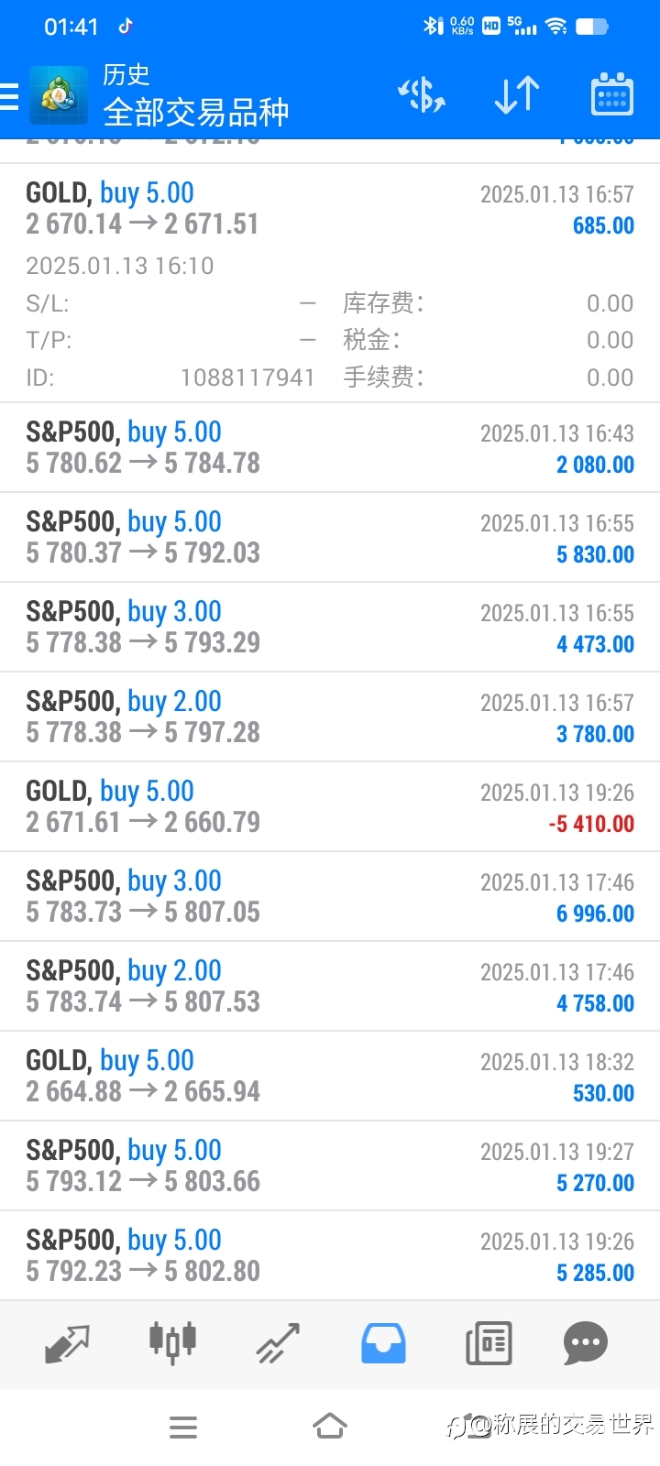Tap the MetaTrader app logo
The image size is (660, 1466).
pos(59,95)
